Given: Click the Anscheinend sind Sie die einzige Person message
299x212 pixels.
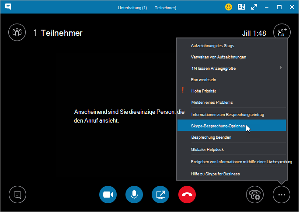Looking at the screenshot, I should (x=129, y=116).
